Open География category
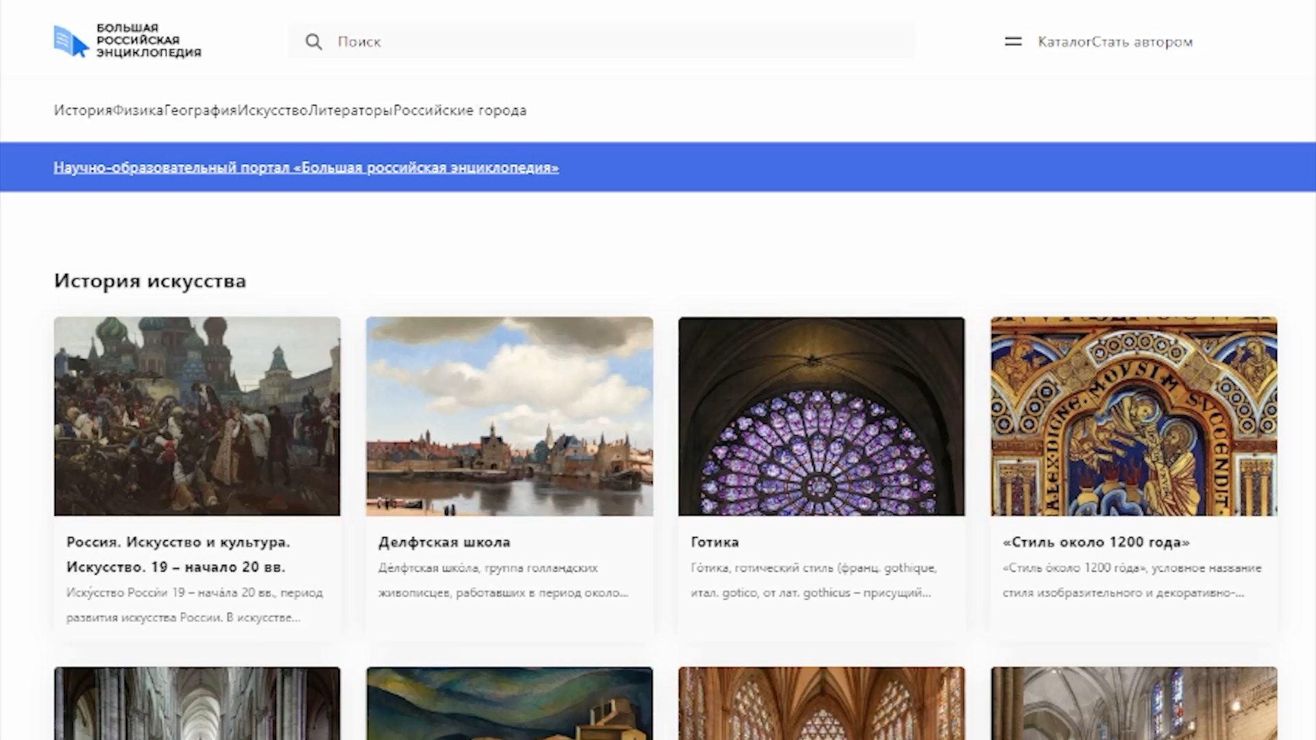Image resolution: width=1316 pixels, height=740 pixels. [x=200, y=110]
